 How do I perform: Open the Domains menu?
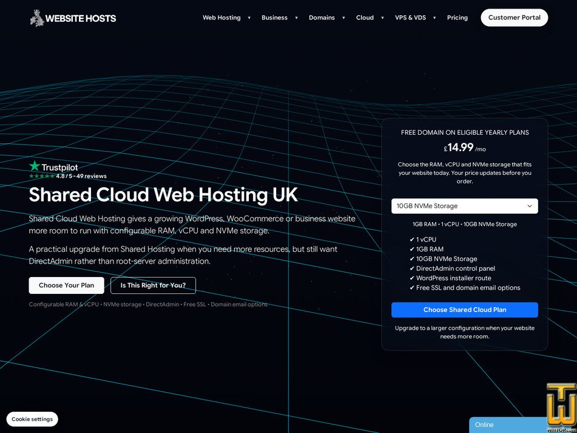[322, 18]
